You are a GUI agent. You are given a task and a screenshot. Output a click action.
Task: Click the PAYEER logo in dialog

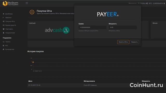coord(108,14)
